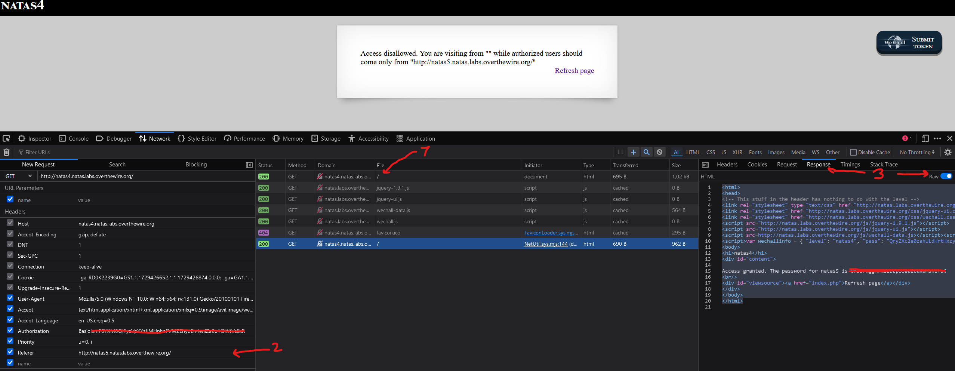Select the first document request row
This screenshot has height=371, width=955.
477,177
